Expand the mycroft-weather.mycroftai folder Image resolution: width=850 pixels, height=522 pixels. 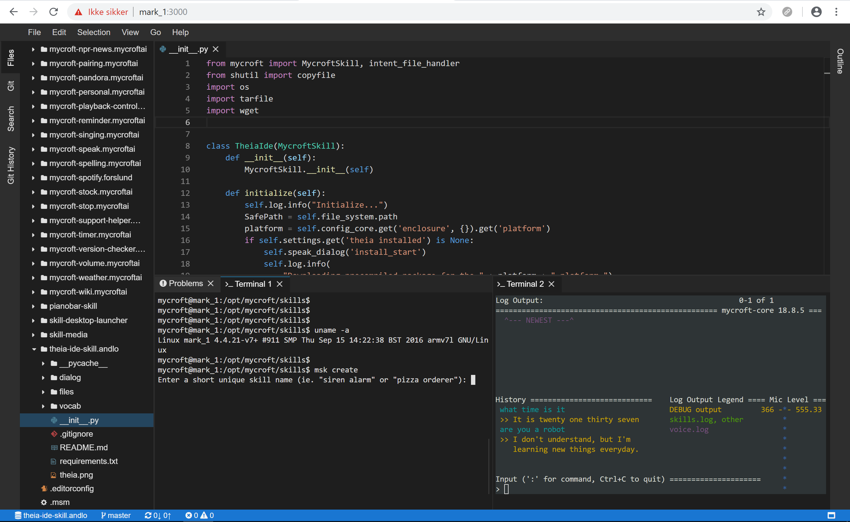point(33,277)
